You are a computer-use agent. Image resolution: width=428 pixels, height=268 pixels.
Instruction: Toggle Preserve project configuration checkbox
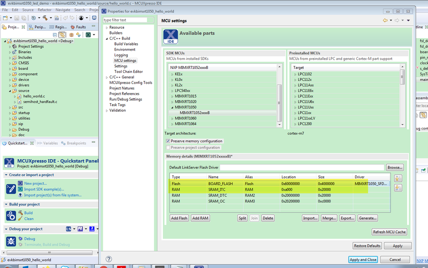coord(168,148)
